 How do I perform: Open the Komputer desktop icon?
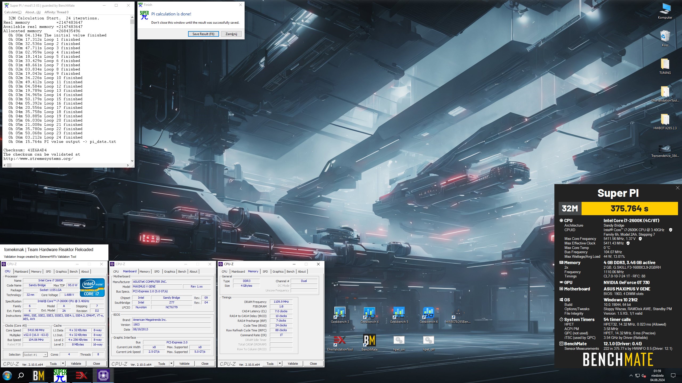(x=665, y=11)
